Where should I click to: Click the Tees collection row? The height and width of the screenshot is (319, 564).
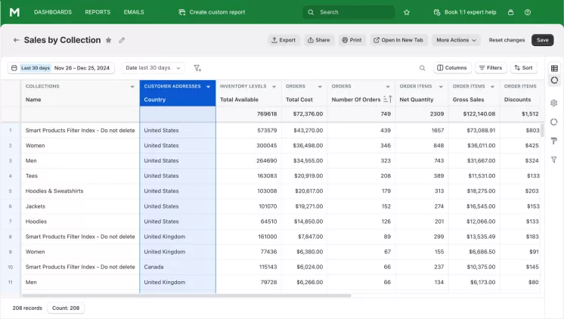point(31,176)
